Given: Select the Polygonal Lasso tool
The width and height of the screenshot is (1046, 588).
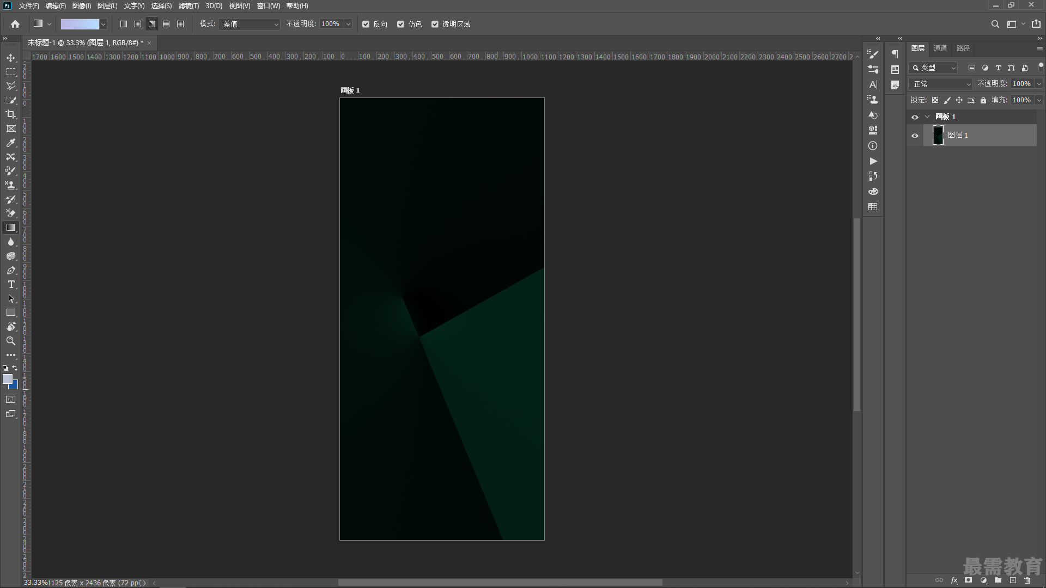Looking at the screenshot, I should (x=11, y=86).
